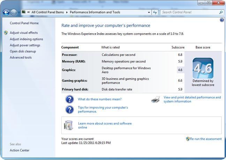Open 'Tips for improving your computer's performance'

pyautogui.click(x=103, y=109)
